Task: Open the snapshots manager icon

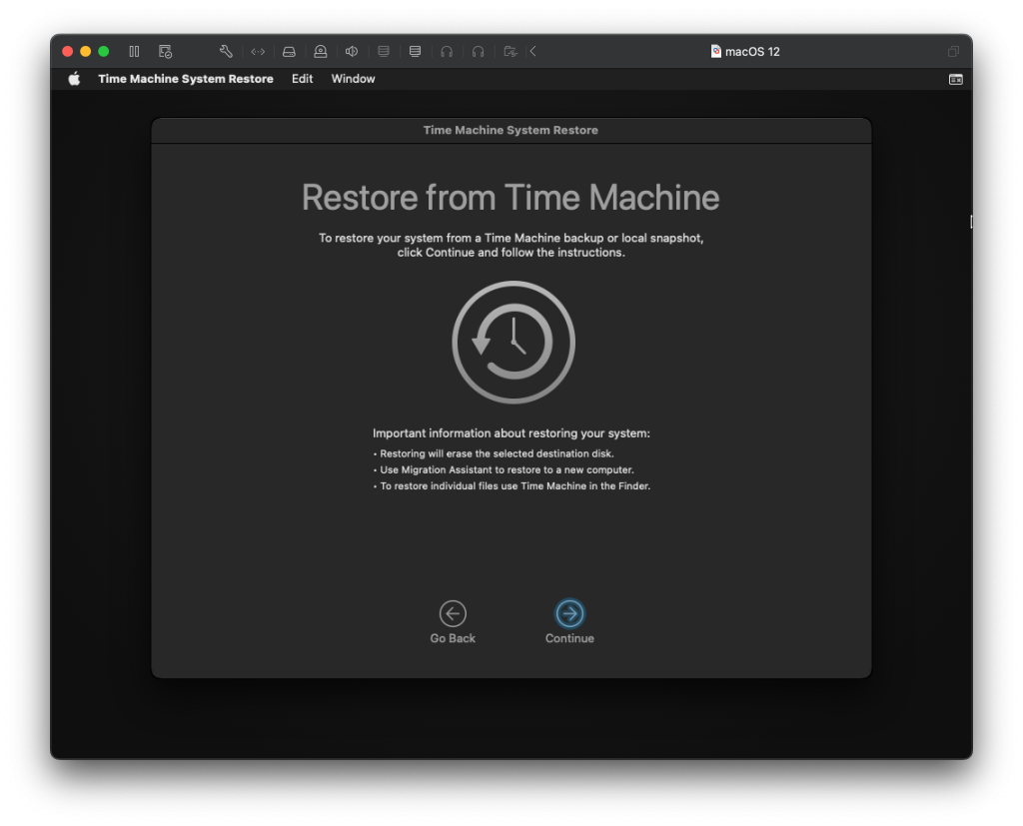Action: pyautogui.click(x=165, y=51)
